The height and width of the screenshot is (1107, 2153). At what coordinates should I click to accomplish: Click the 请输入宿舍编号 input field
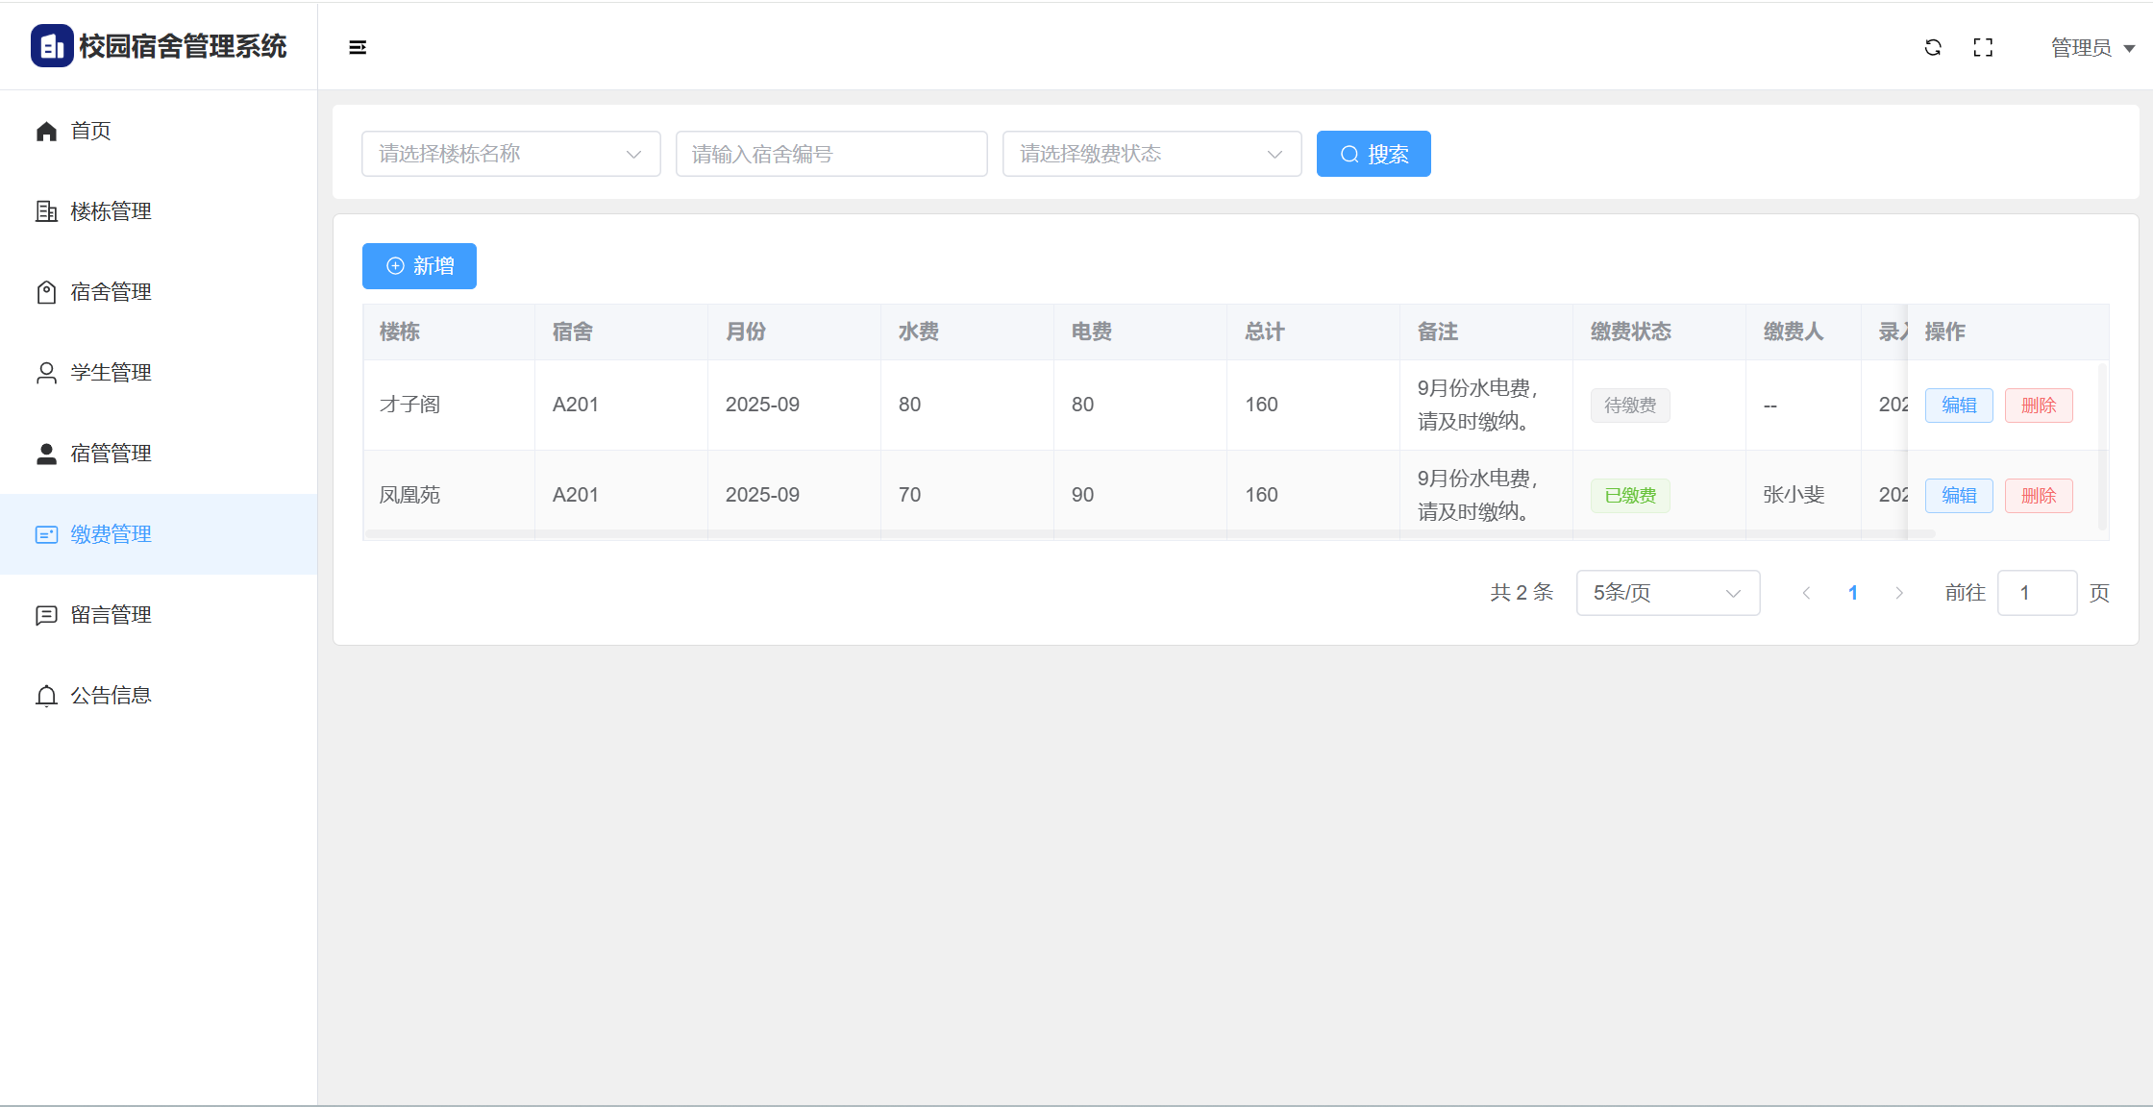[x=830, y=154]
